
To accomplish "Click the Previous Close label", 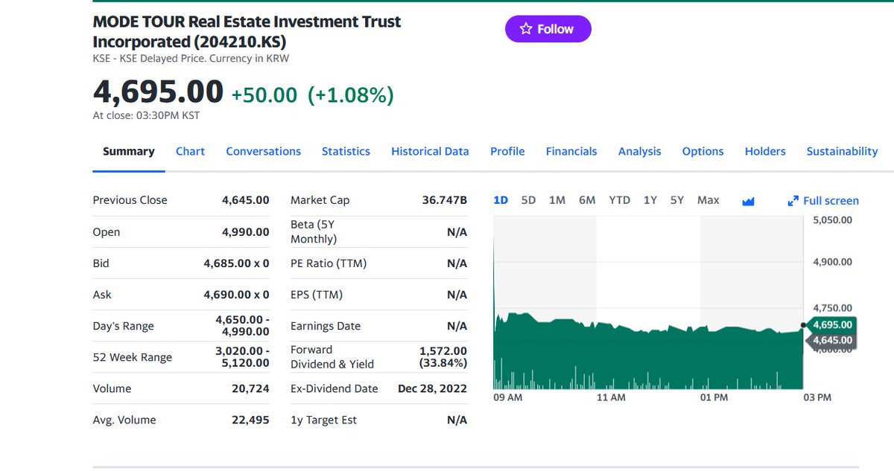I will click(130, 200).
